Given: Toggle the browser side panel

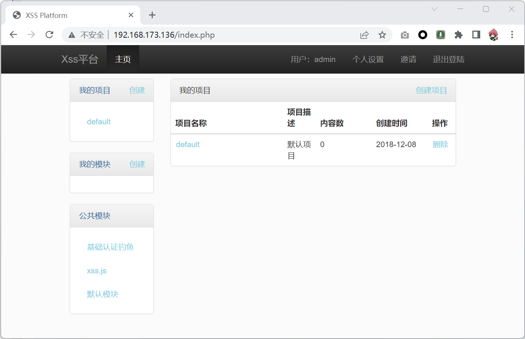Looking at the screenshot, I should point(476,35).
